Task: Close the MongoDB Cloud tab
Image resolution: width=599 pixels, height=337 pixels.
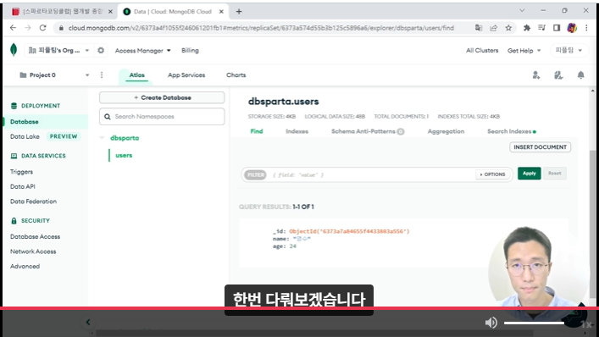Action: (221, 12)
